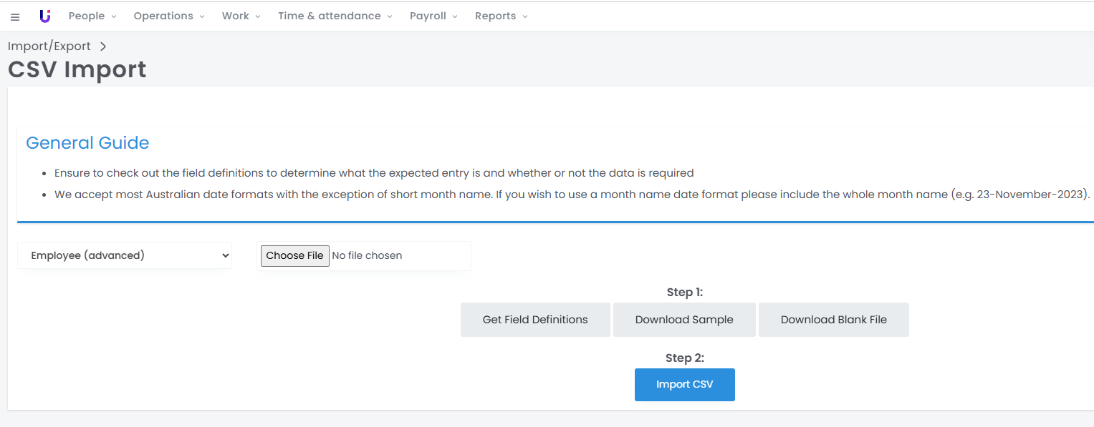Open the Employee (advanced) import type dropdown
Viewport: 1094px width, 427px height.
pyautogui.click(x=125, y=255)
